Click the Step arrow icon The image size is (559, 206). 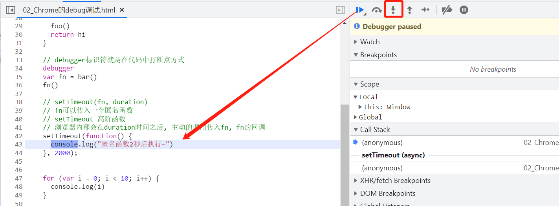425,10
